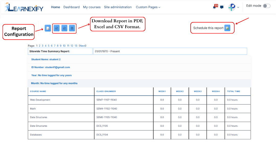Viewport: 276px width, 145px height.
Task: Open Site administration
Action: (118, 7)
